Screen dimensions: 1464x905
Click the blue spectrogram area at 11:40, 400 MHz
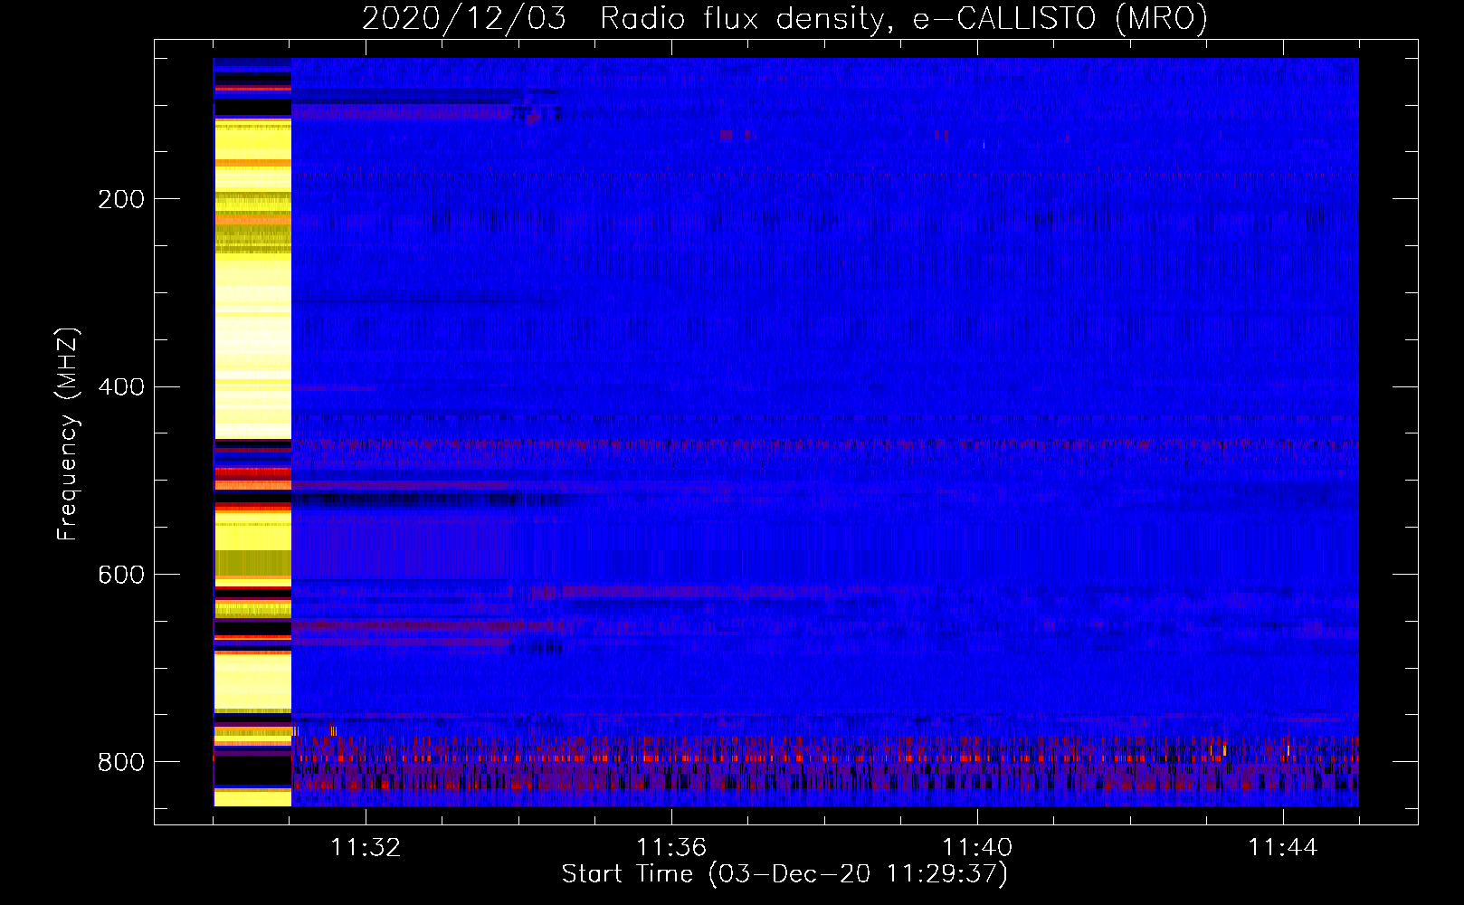coord(977,387)
